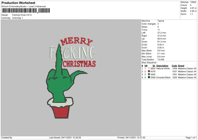Click the Trims value '11'
This screenshot has height=140, width=198.
click(x=159, y=30)
